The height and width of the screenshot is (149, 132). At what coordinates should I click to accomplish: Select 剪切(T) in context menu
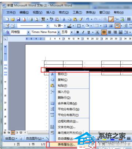(x=69, y=74)
